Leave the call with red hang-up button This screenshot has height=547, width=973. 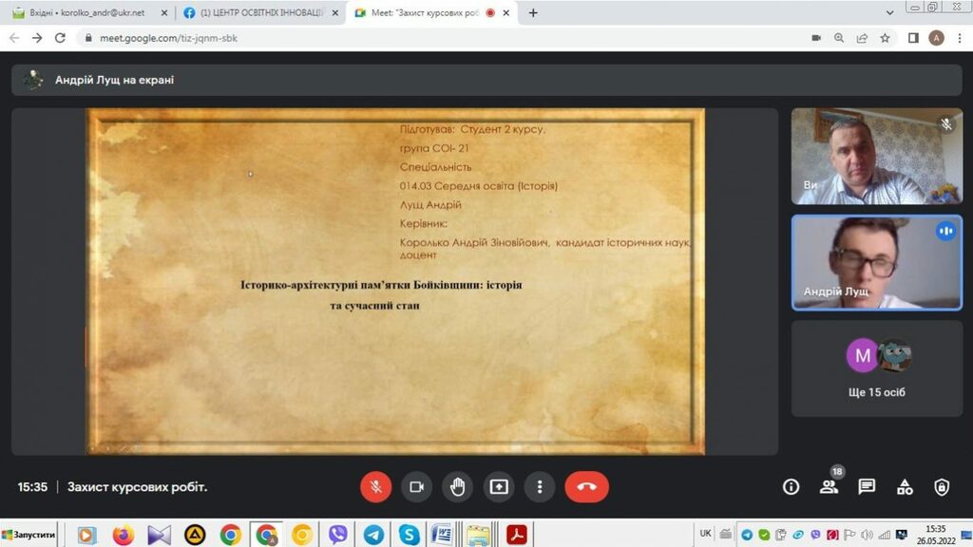tap(586, 487)
